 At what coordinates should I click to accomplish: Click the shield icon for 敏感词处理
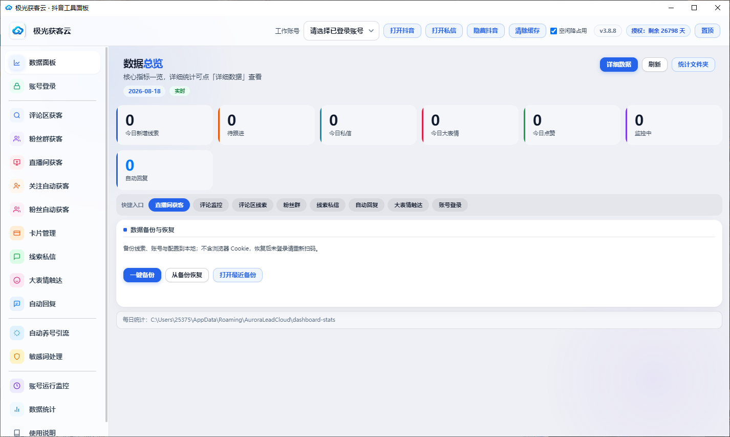click(x=17, y=357)
